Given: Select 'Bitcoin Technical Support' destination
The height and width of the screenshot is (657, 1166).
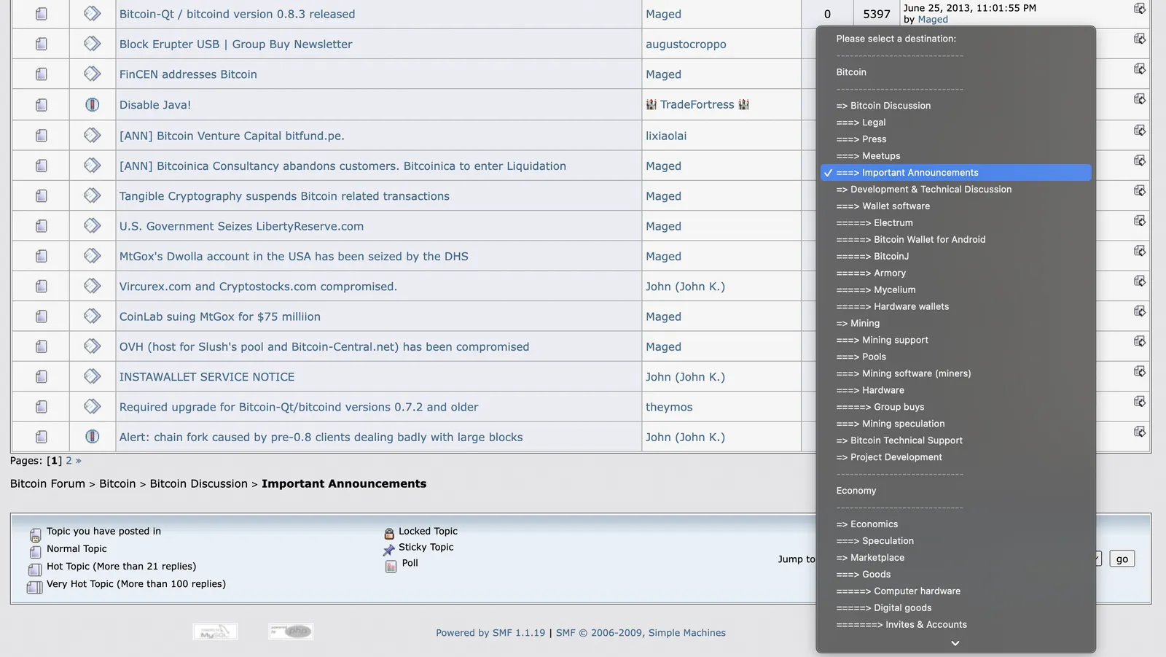Looking at the screenshot, I should pos(955,441).
